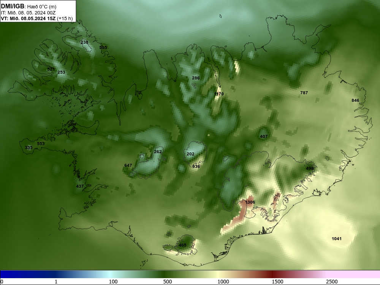Click the VT valid time 15Z line
The width and height of the screenshot is (380, 285).
pyautogui.click(x=36, y=18)
